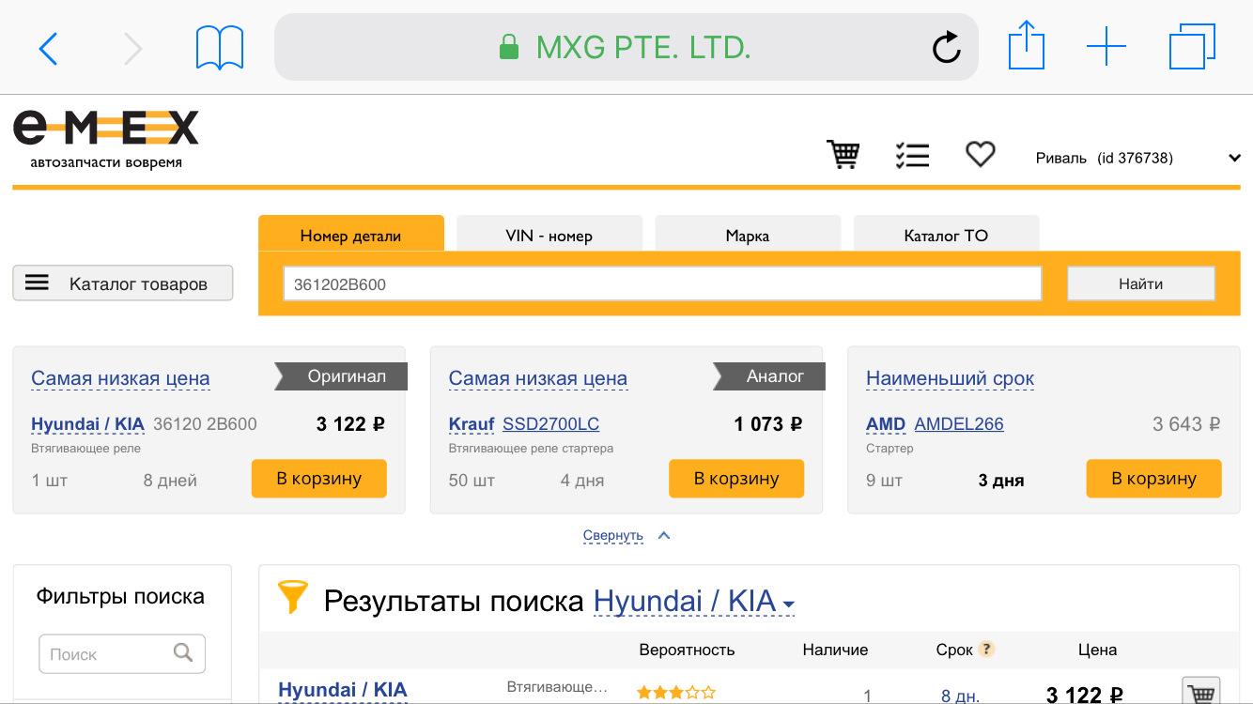This screenshot has width=1253, height=704.
Task: Open Safari bookmarks book icon
Action: [x=220, y=48]
